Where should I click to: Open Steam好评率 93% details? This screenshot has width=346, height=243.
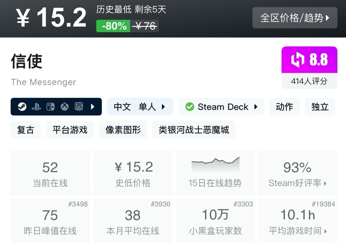click(298, 173)
